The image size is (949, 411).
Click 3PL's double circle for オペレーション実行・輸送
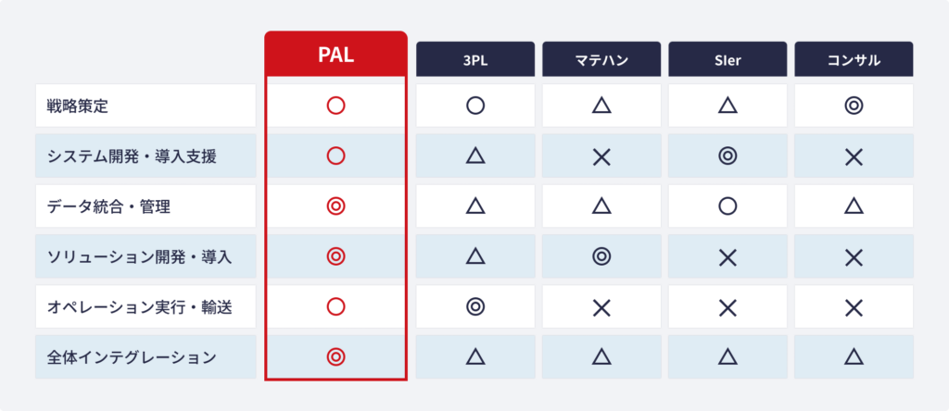point(475,306)
